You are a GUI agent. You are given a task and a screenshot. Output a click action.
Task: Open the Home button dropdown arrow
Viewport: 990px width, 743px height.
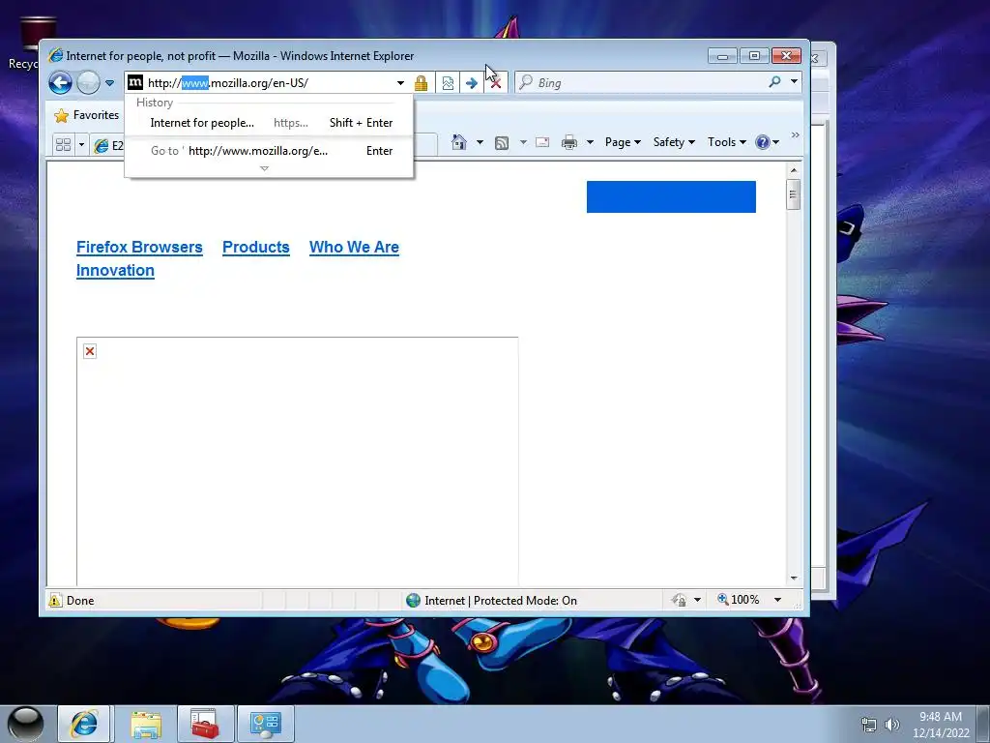click(480, 142)
